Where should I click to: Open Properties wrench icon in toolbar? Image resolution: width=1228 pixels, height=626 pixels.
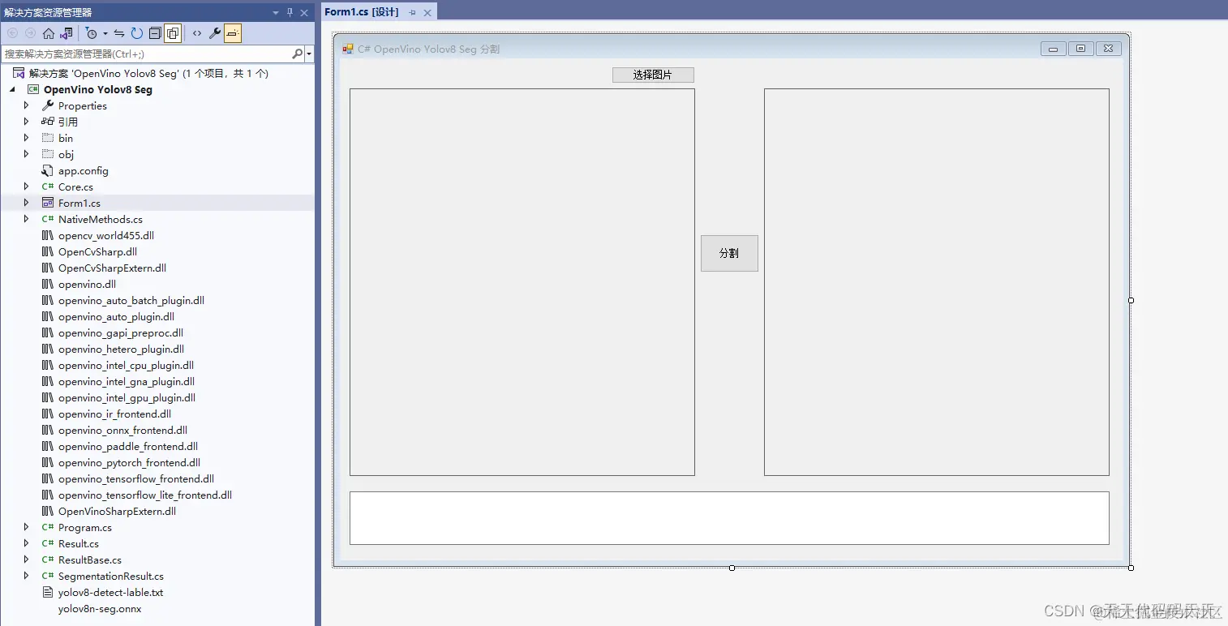click(215, 33)
